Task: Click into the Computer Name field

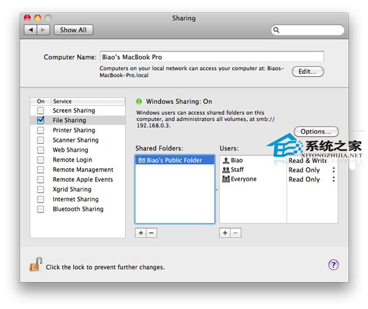Action: [x=212, y=57]
